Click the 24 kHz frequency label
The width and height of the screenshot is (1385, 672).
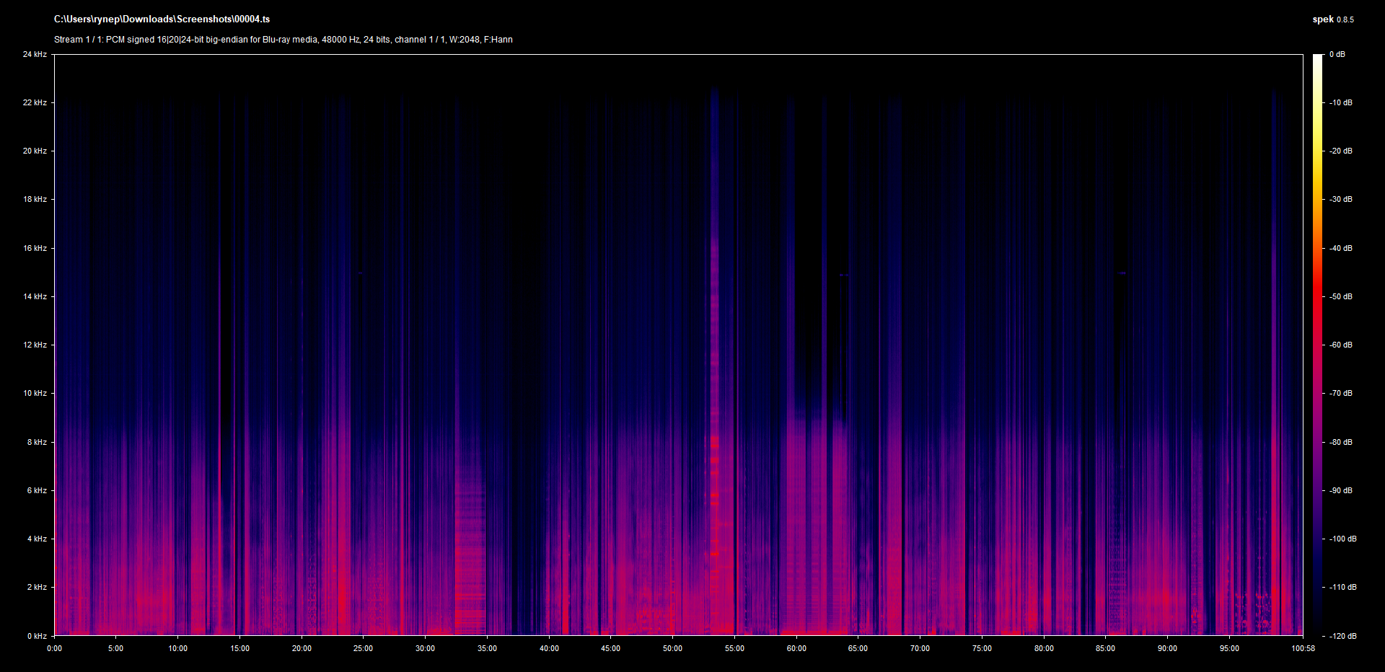pos(35,54)
